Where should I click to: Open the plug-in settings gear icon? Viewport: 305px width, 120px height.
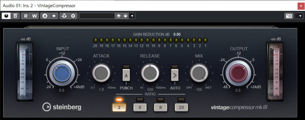tap(73, 16)
